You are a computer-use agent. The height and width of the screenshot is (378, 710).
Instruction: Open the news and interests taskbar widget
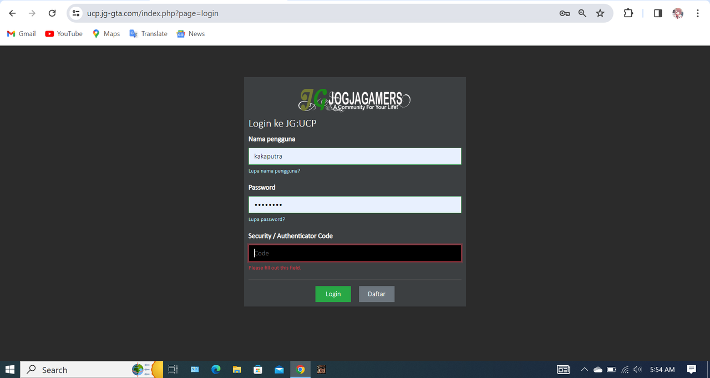(564, 370)
